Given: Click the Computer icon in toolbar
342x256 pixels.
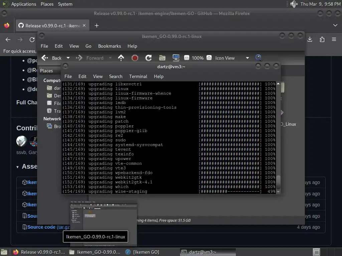Looking at the screenshot, I should click(176, 58).
